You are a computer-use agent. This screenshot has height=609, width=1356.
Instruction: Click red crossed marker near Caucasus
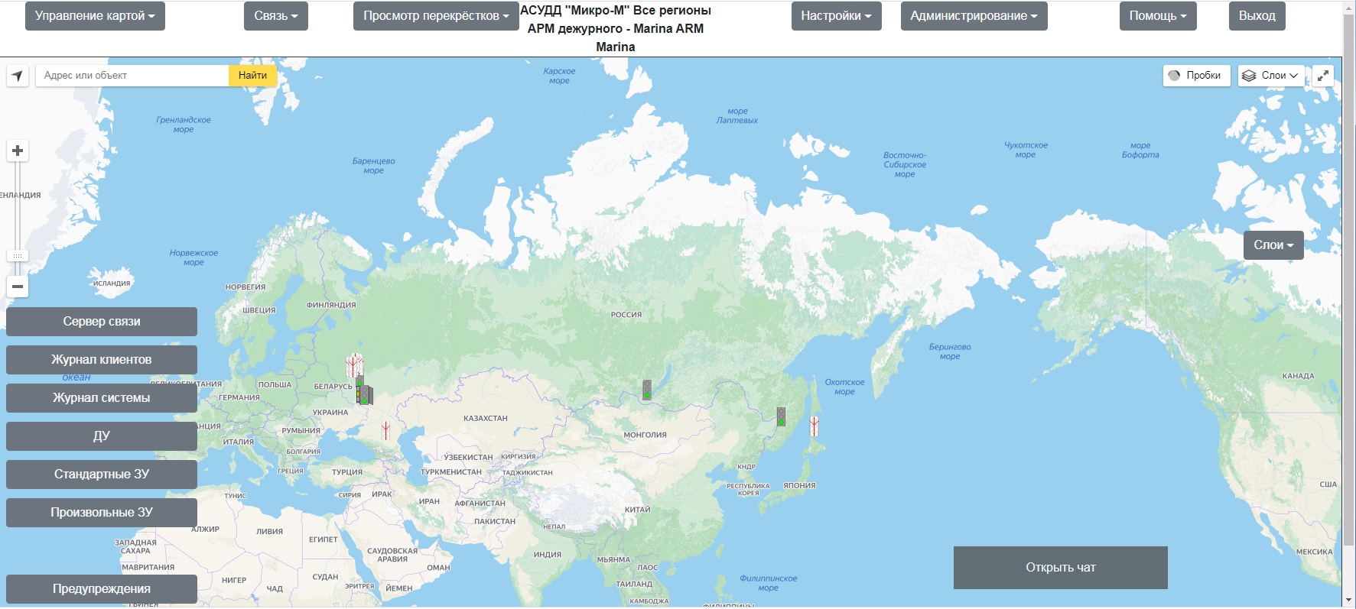pos(386,430)
